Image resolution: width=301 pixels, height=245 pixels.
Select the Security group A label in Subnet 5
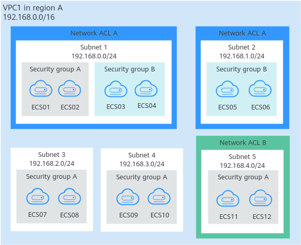pyautogui.click(x=243, y=177)
